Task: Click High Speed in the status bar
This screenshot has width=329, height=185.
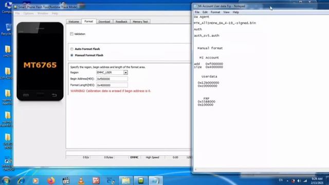Action: 153,157
